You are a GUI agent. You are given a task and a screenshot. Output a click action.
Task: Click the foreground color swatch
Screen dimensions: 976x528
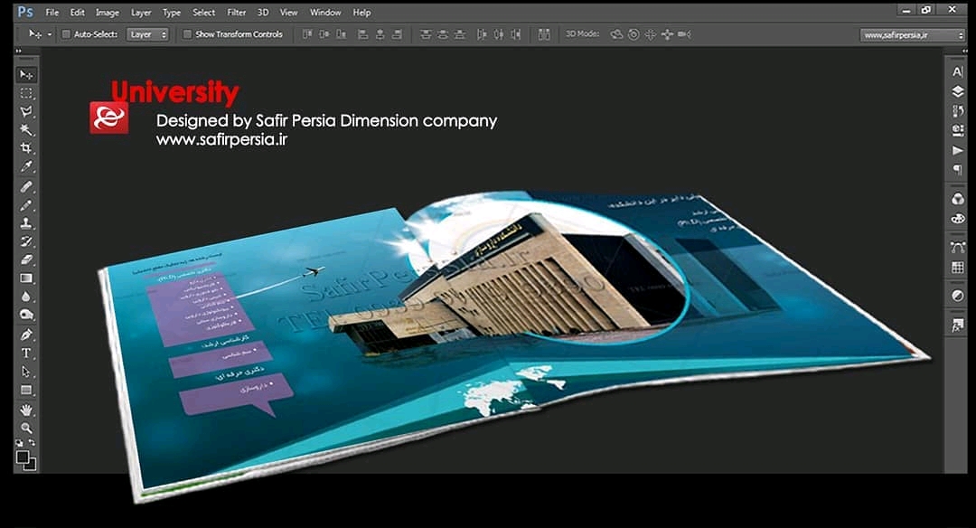pyautogui.click(x=23, y=457)
